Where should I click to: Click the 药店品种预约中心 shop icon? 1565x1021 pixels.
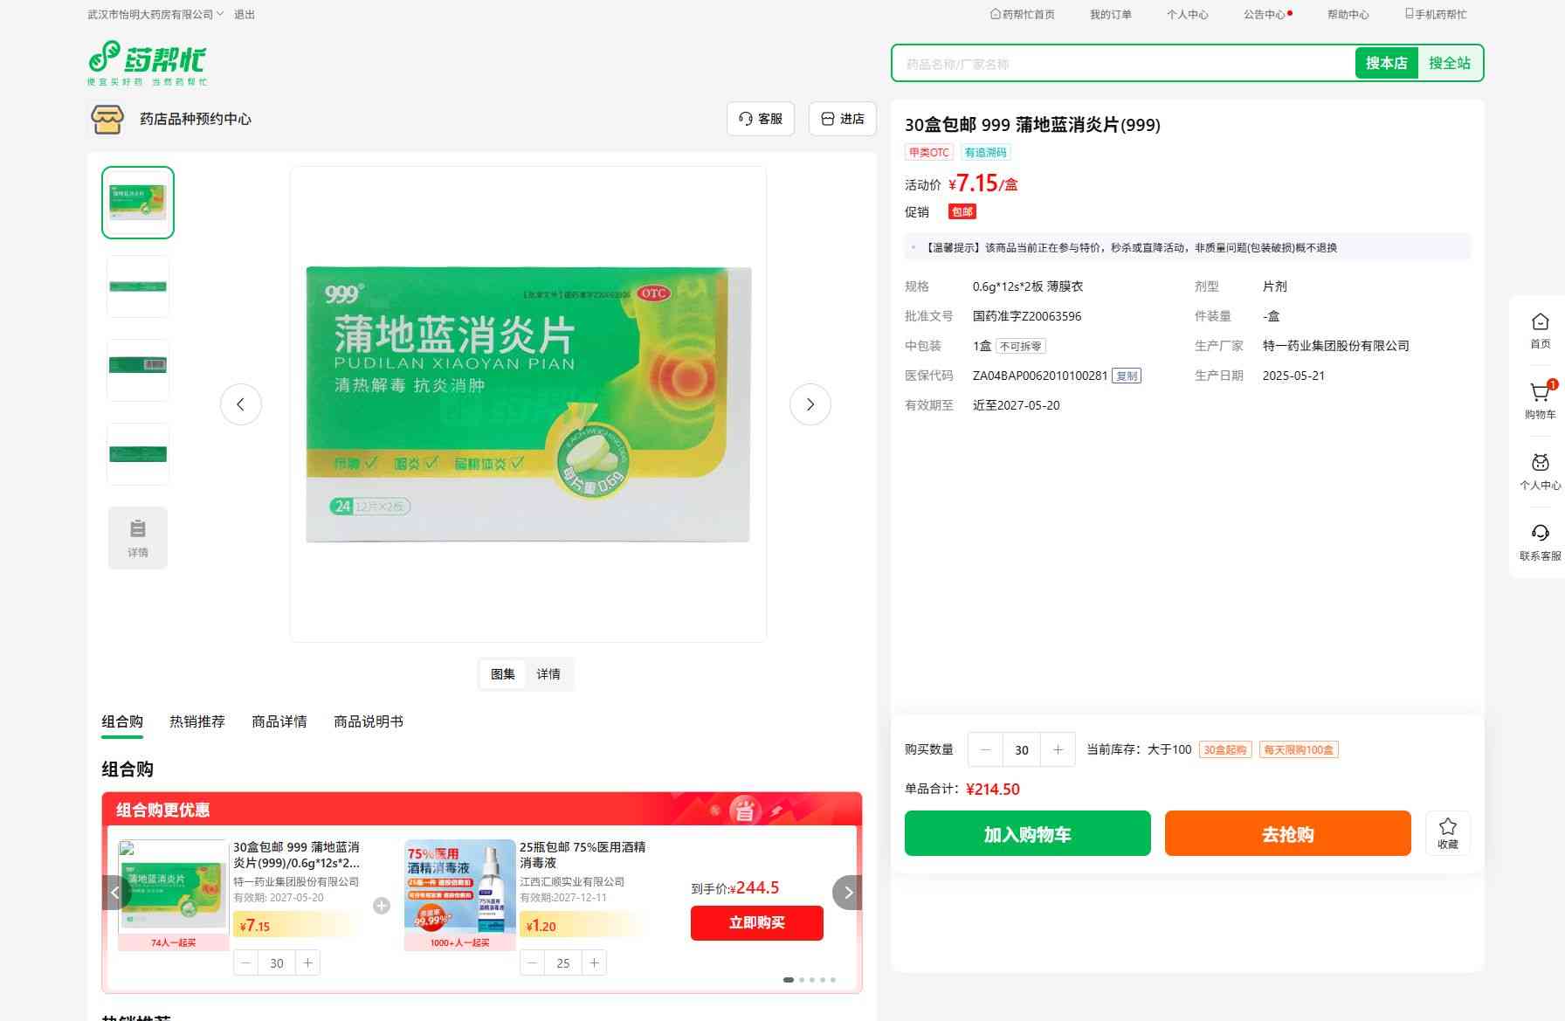pyautogui.click(x=107, y=119)
